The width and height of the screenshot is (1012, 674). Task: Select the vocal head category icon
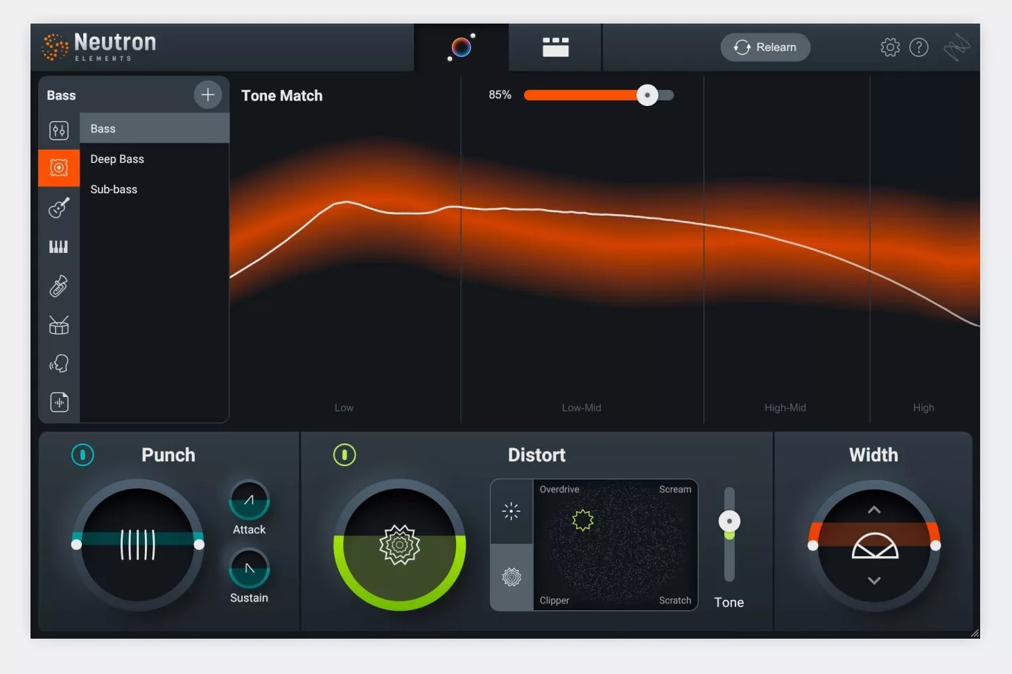(59, 364)
